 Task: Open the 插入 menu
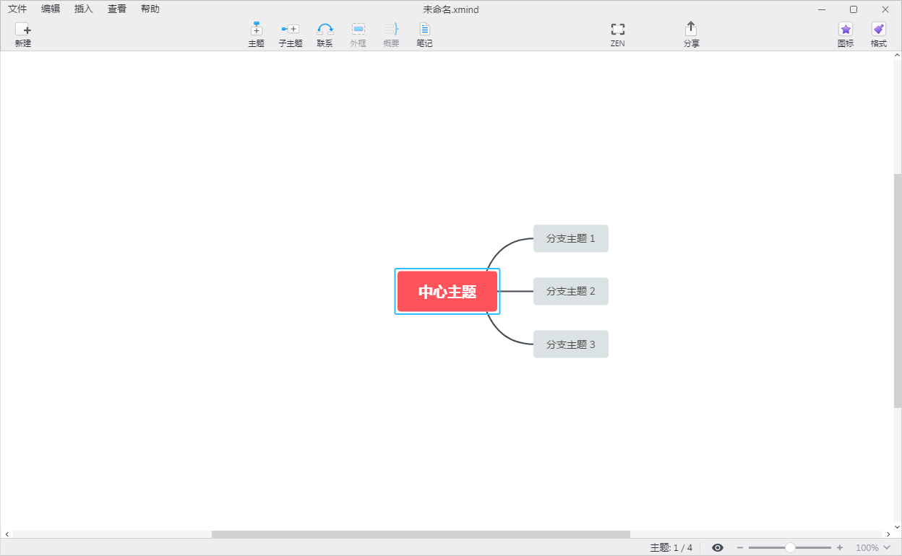click(84, 9)
